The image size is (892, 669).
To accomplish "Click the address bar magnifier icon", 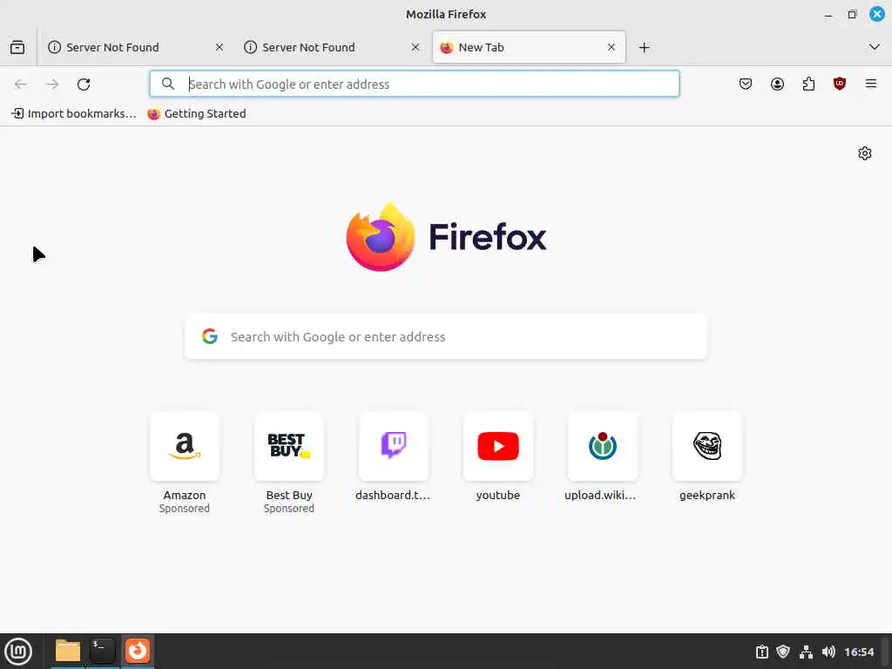I will [168, 84].
